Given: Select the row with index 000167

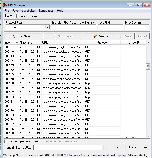Looking at the screenshot, I should (x=62, y=106).
